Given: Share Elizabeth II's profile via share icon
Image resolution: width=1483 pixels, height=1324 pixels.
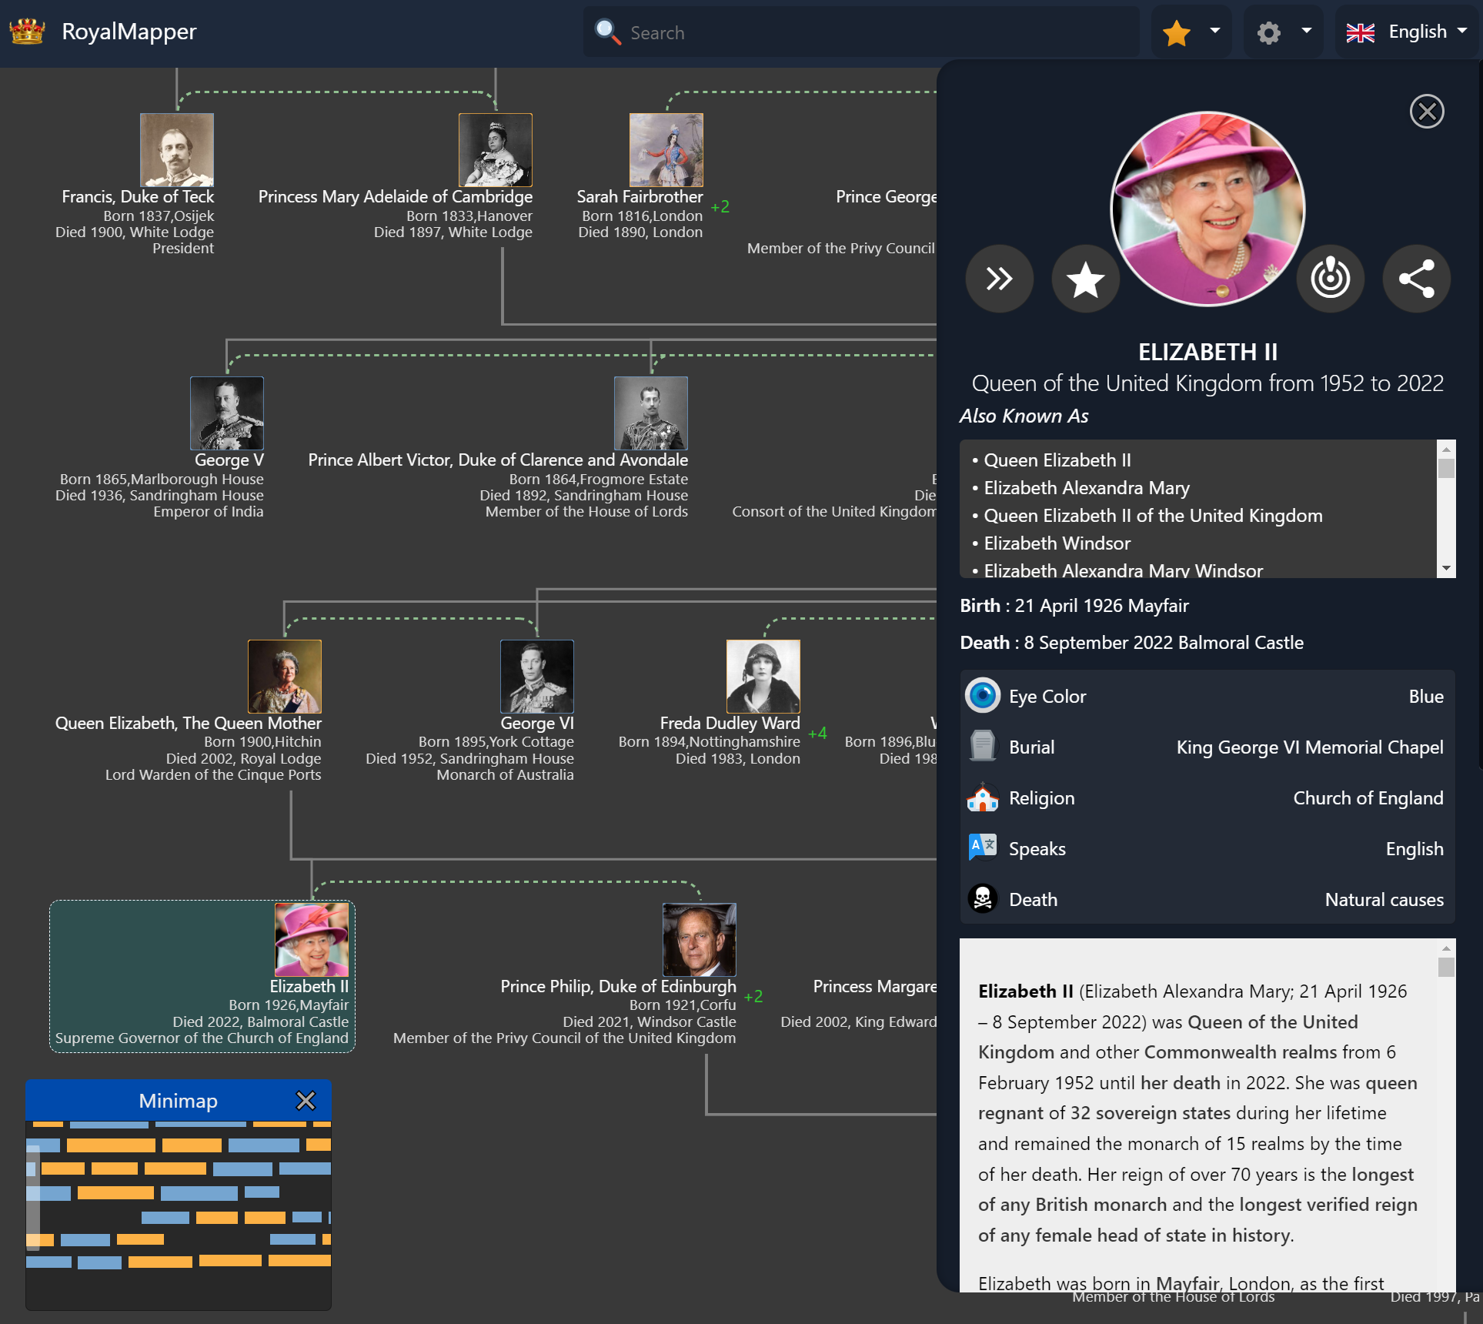Looking at the screenshot, I should click(x=1416, y=279).
